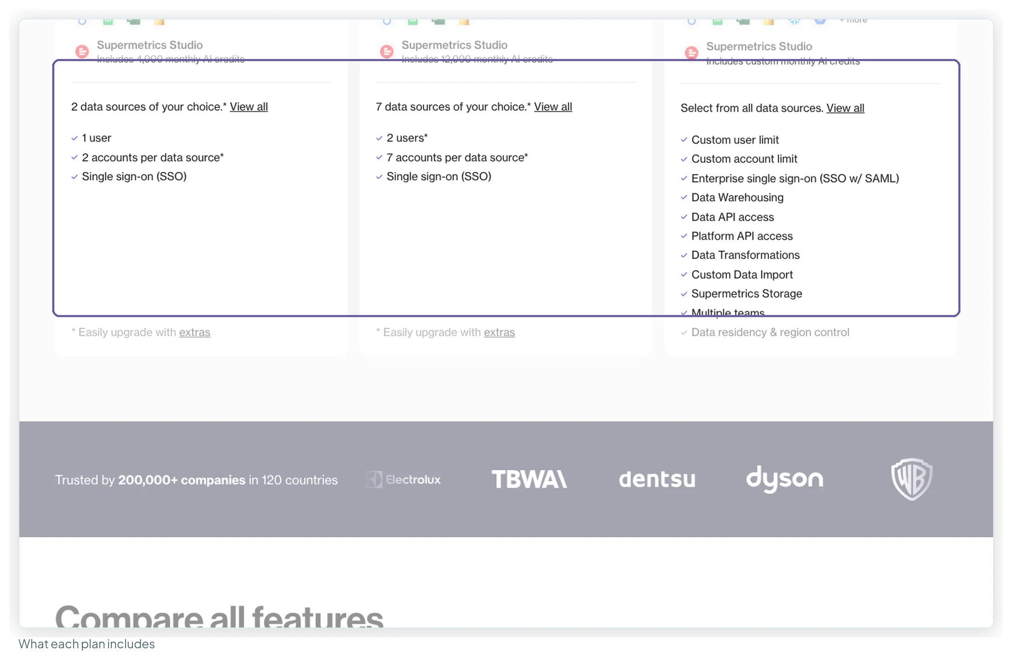
Task: Click 'Trusted by 200,000+ companies' text
Action: click(x=150, y=480)
